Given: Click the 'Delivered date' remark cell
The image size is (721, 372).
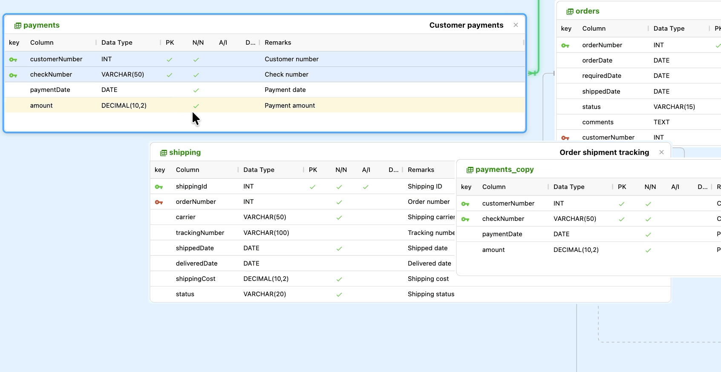Looking at the screenshot, I should tap(430, 263).
